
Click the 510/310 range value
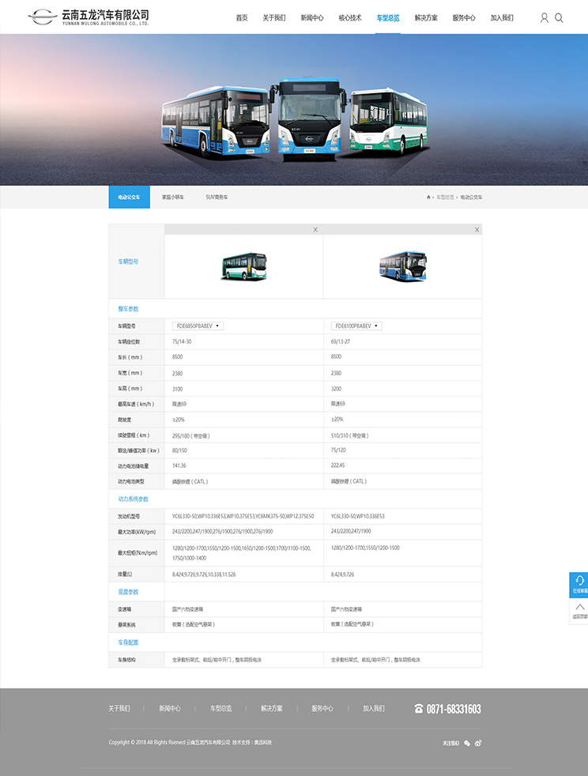[x=349, y=436]
